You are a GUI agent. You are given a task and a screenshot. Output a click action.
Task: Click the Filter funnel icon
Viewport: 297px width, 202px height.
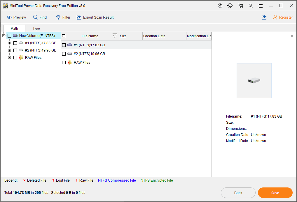coord(58,17)
